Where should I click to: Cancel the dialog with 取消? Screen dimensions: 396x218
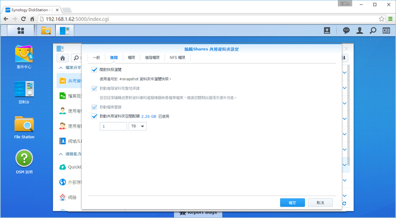click(x=320, y=203)
